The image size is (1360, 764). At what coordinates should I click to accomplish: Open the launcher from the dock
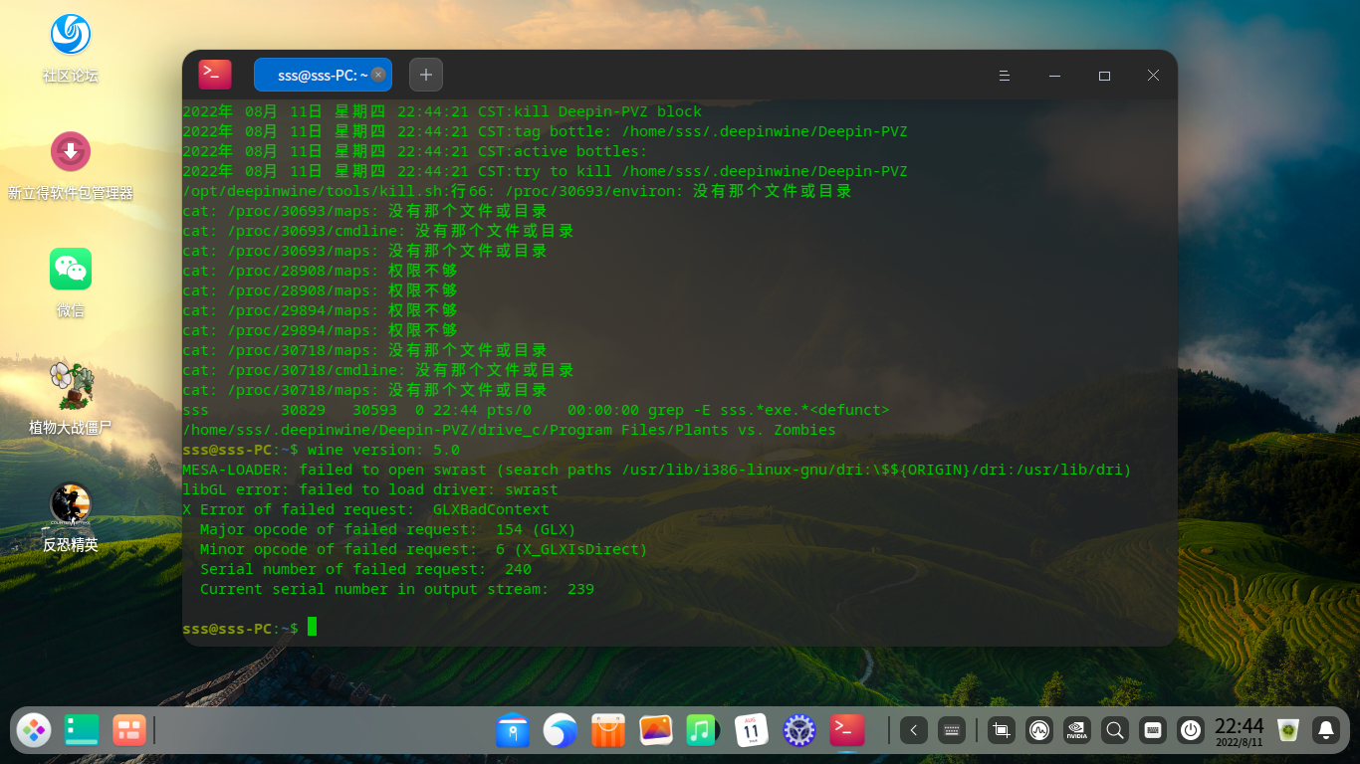[35, 731]
